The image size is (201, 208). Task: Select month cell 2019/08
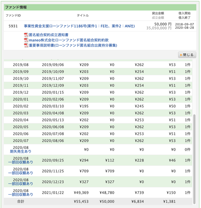21,65
